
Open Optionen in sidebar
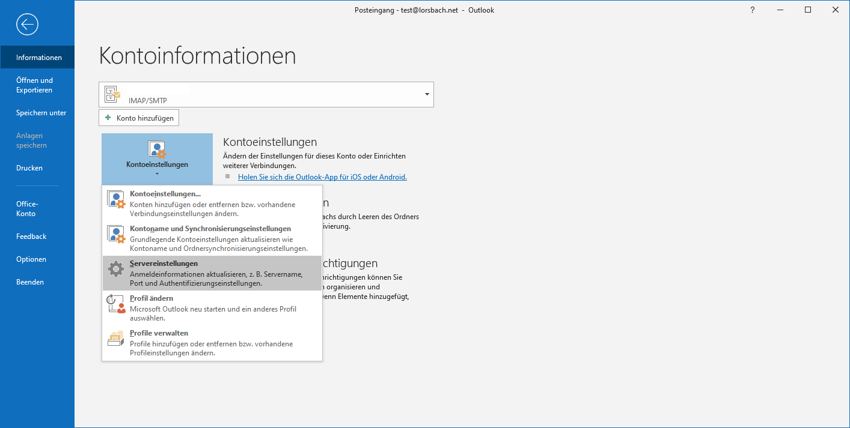(x=37, y=259)
